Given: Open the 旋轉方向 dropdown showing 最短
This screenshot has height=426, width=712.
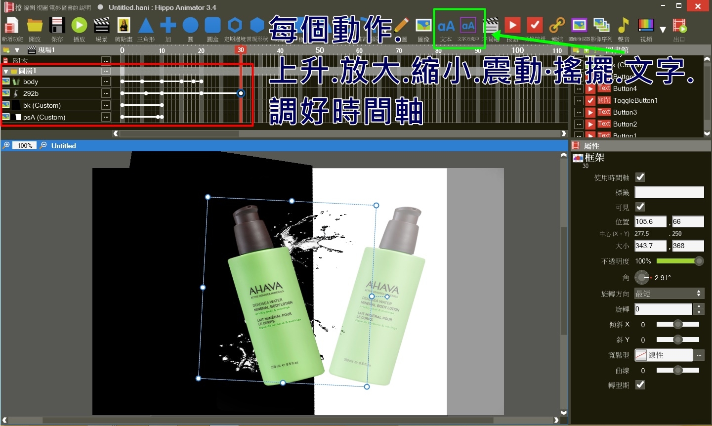Looking at the screenshot, I should tap(669, 294).
